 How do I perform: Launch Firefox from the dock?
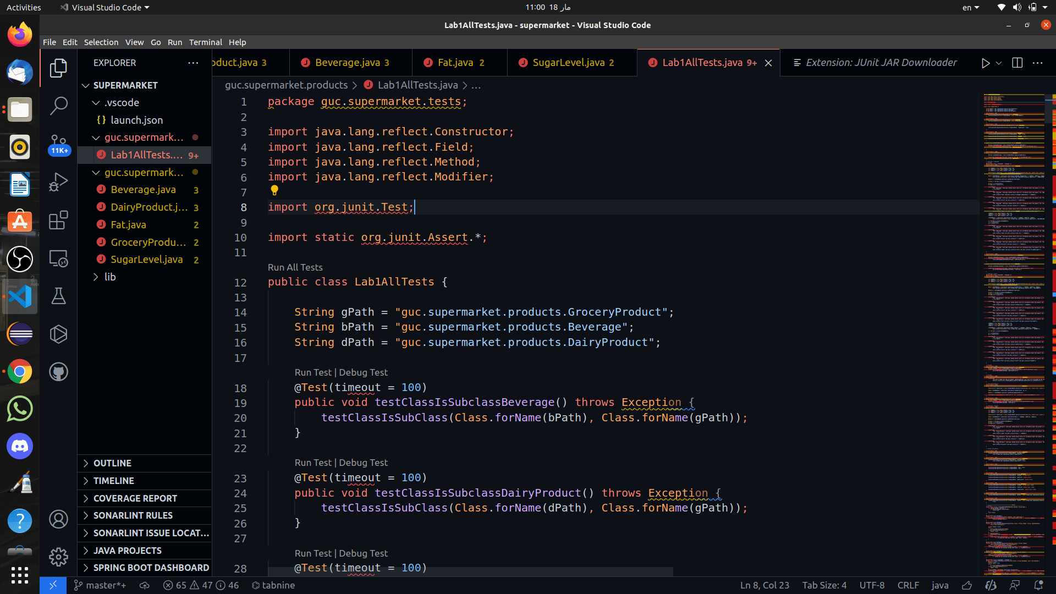coord(19,34)
